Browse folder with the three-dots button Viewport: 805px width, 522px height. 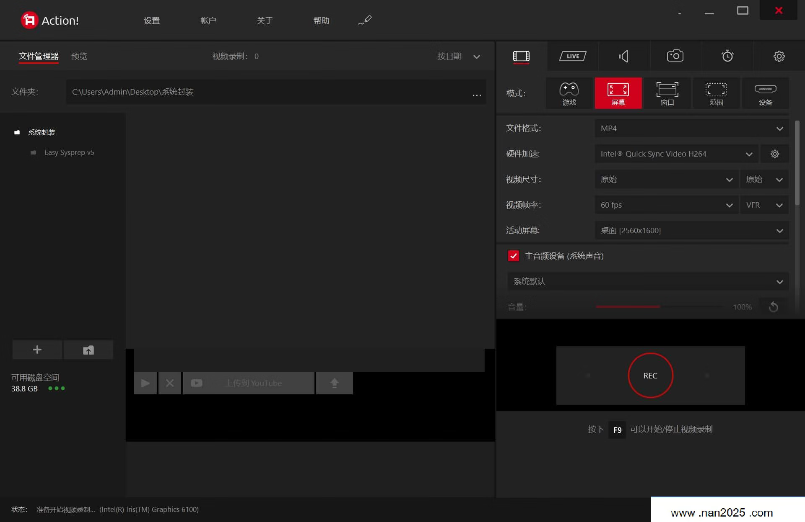(x=477, y=95)
